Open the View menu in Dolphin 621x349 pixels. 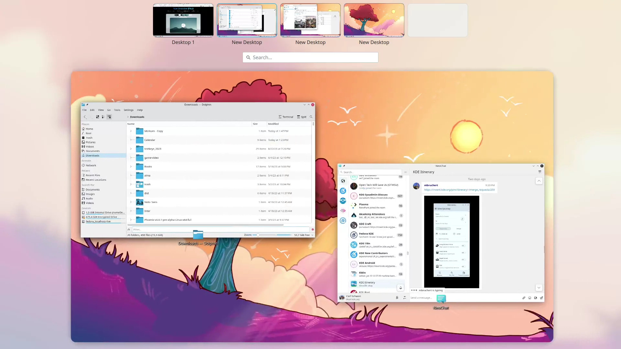101,110
